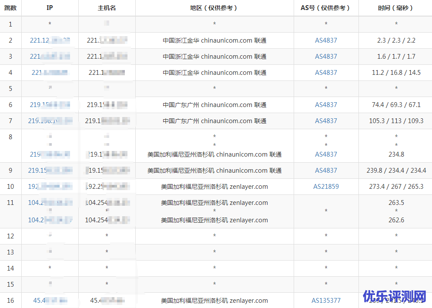Open the IP link starting with 45.4 in hop 16

[x=50, y=301]
